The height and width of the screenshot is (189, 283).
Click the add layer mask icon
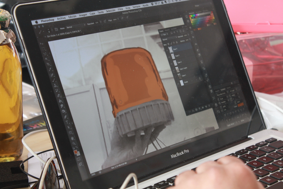point(196,110)
